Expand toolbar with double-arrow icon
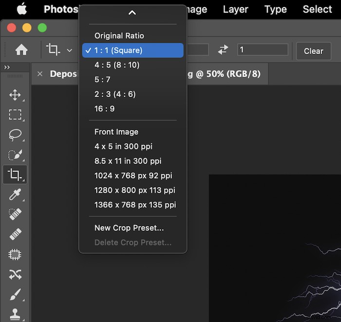 pos(7,67)
